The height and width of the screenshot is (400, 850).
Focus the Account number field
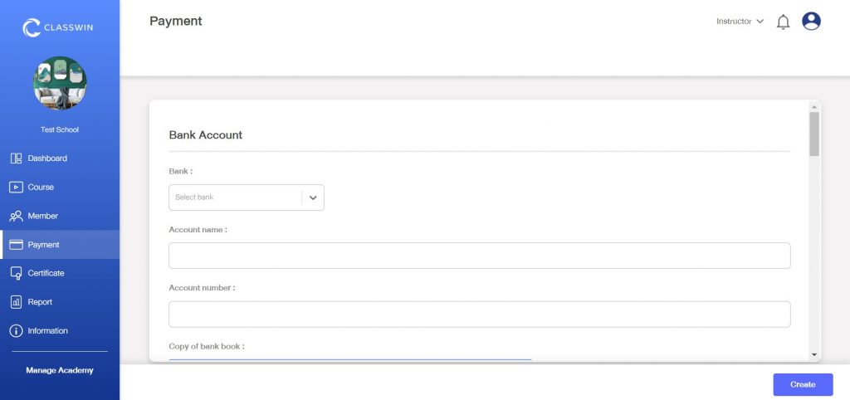[x=479, y=314]
